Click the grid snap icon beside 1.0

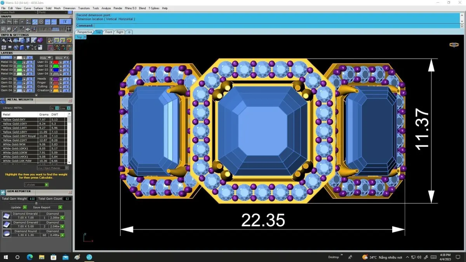69,29
